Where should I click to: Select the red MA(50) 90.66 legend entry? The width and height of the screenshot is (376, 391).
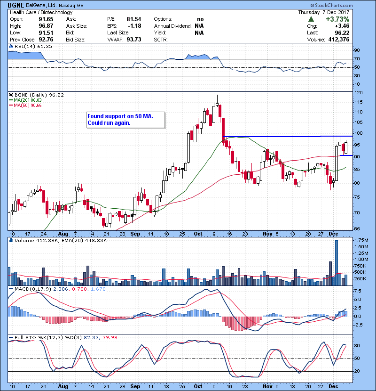(25, 106)
